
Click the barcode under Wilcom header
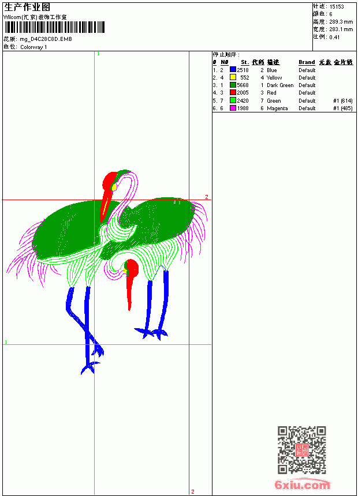click(x=54, y=28)
